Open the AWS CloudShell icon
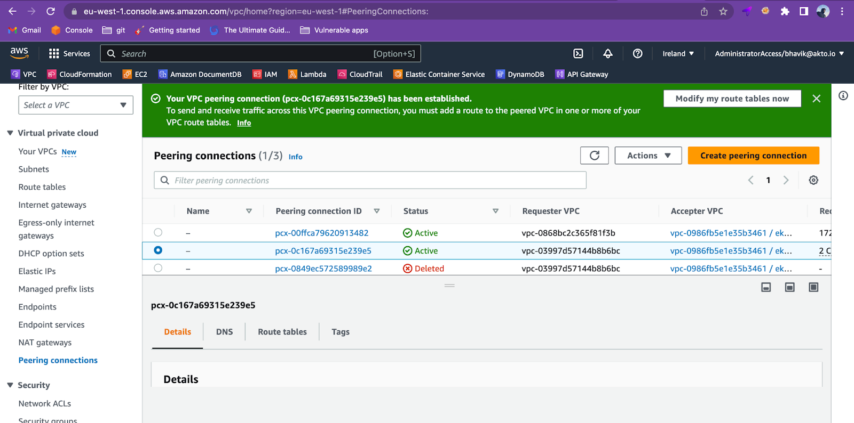This screenshot has width=854, height=423. [x=578, y=53]
